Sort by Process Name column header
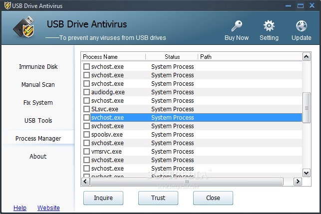Screen dimensions: 321x214 (x=113, y=57)
